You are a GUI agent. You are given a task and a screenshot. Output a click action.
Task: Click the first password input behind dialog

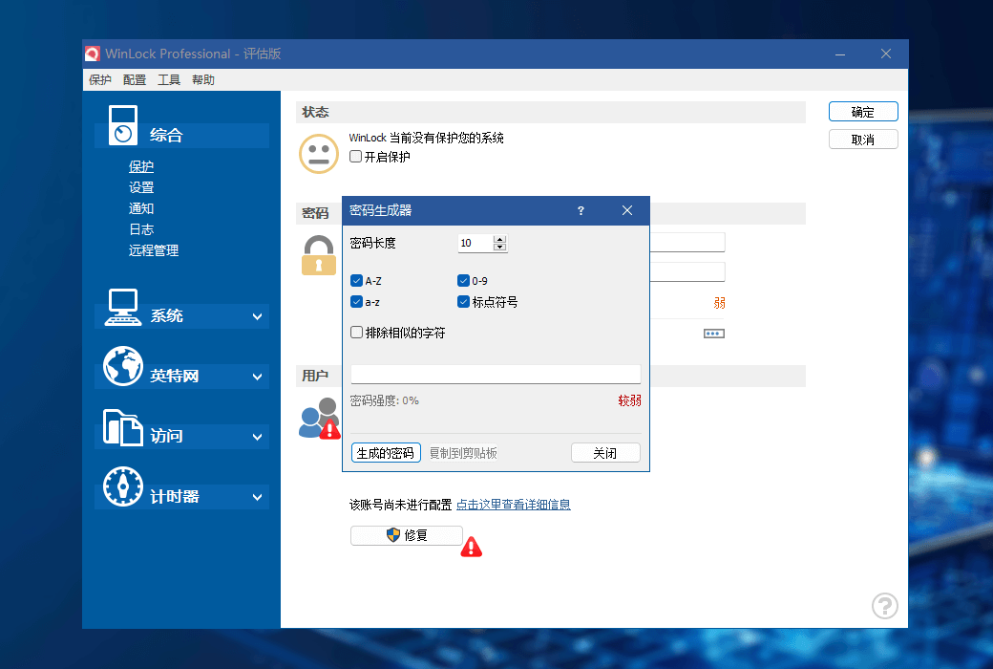tap(687, 242)
